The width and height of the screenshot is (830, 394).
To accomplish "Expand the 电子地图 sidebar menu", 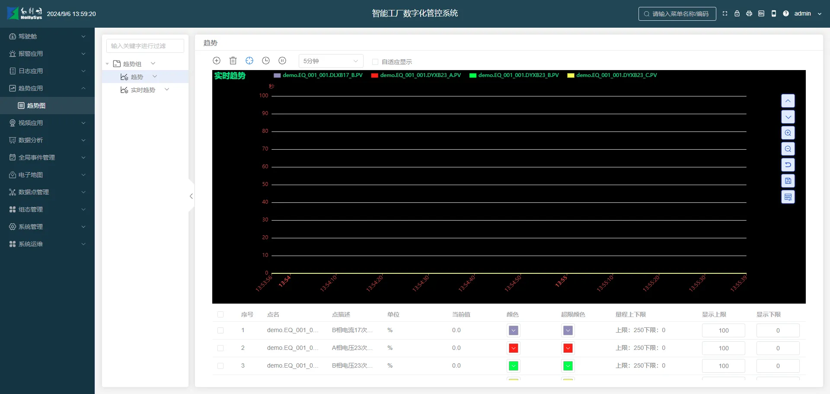I will click(x=47, y=175).
